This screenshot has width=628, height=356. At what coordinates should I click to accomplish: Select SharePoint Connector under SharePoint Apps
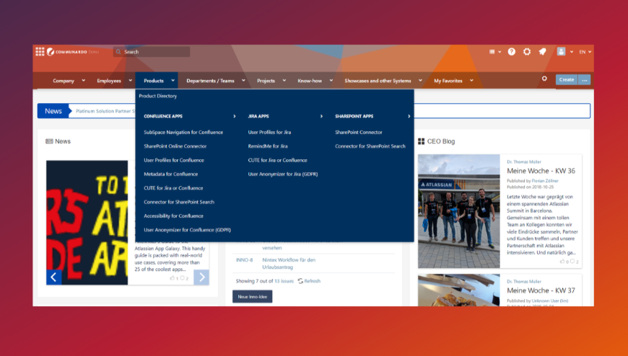click(x=359, y=132)
